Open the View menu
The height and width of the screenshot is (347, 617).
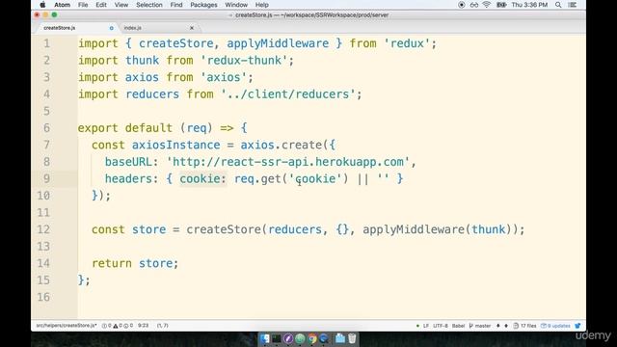[x=121, y=5]
